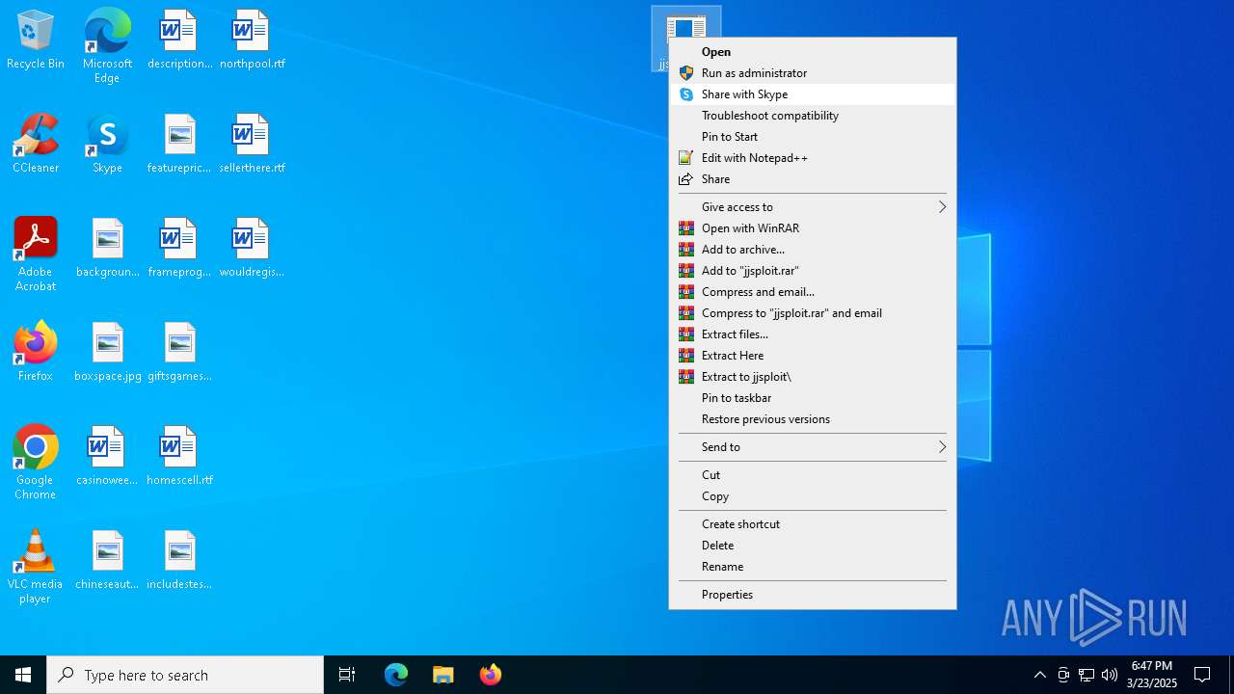
Task: Select the sellerthere.rtf file icon
Action: point(252,145)
